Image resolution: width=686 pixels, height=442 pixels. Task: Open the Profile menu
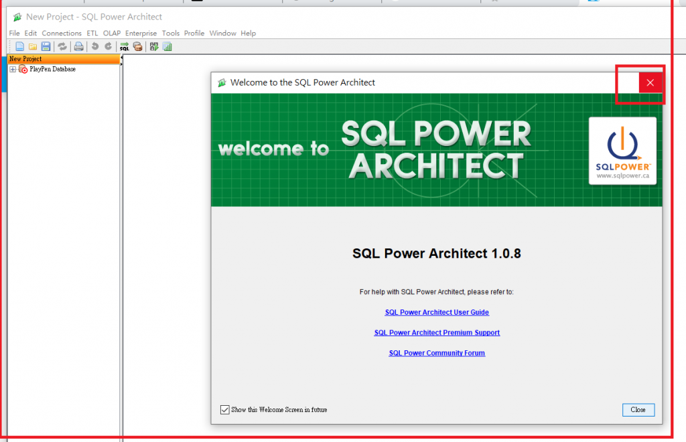coord(194,33)
